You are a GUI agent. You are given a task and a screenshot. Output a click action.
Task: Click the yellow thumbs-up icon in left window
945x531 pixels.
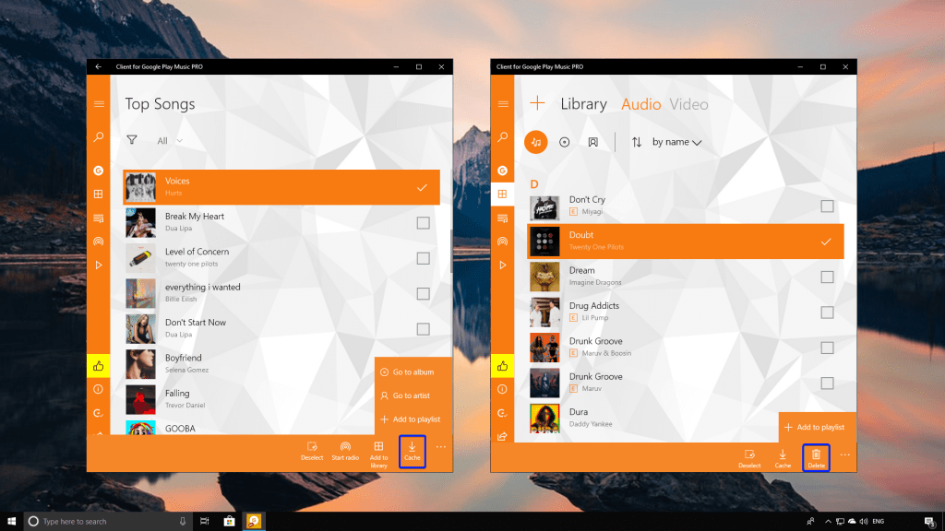coord(98,366)
